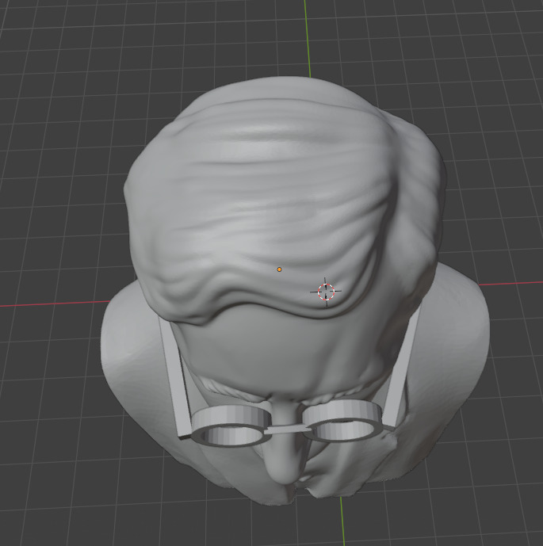
Task: Click the glasses bridge bar between lenses
Action: click(287, 429)
